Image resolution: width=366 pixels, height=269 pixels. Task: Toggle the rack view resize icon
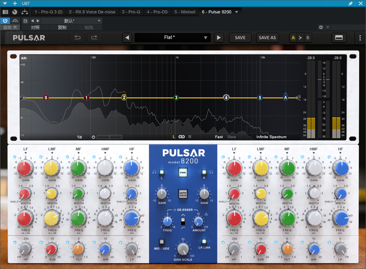[x=339, y=37]
